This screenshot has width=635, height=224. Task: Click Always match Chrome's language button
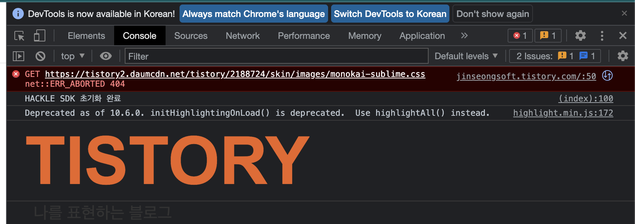254,14
